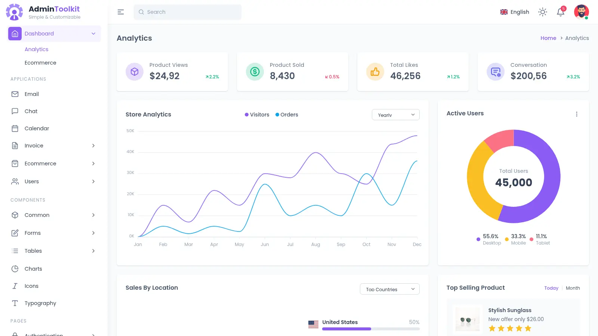Viewport: 598px width, 336px height.
Task: Click the Tables list icon
Action: tap(15, 251)
